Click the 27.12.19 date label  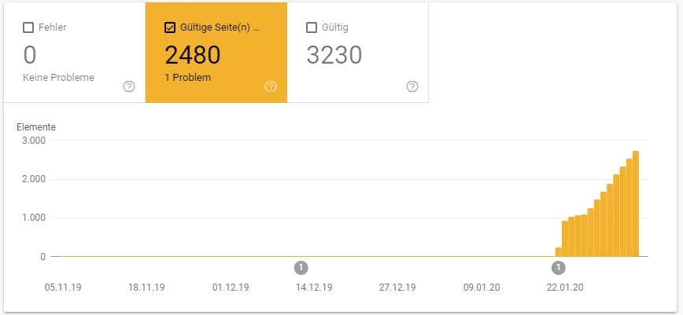point(397,288)
